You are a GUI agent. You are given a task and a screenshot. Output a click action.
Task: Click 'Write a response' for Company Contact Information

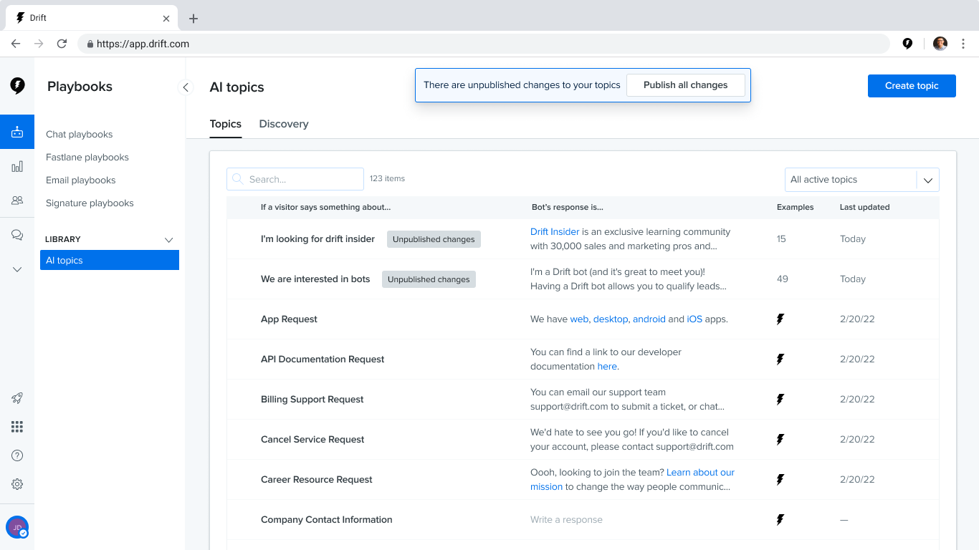(x=566, y=520)
